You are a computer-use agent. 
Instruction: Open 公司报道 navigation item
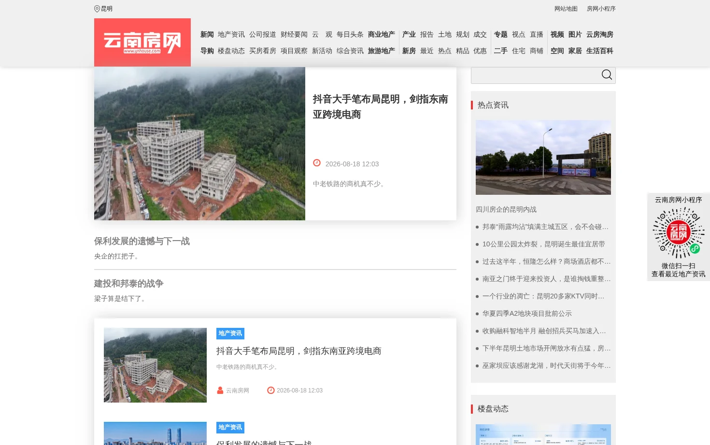point(263,35)
